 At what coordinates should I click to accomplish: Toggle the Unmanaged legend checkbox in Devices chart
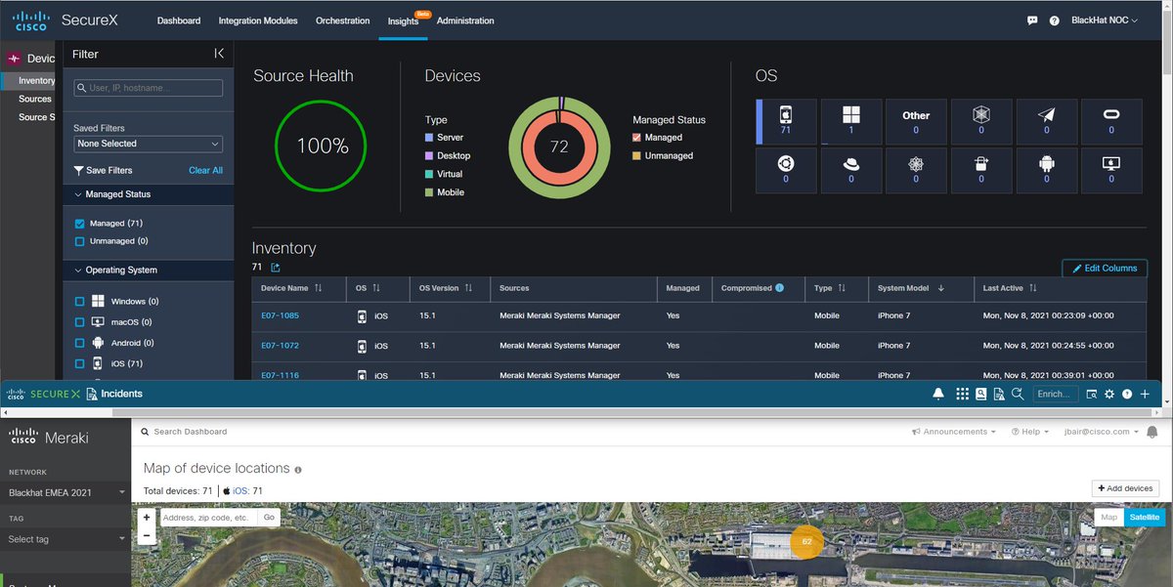coord(636,155)
